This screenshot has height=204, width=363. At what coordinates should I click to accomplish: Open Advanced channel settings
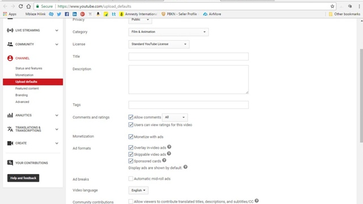[x=22, y=102]
